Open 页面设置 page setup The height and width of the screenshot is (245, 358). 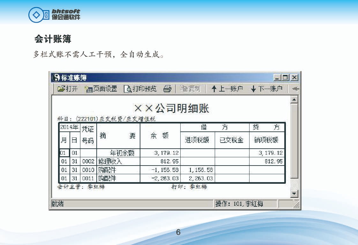pos(101,89)
